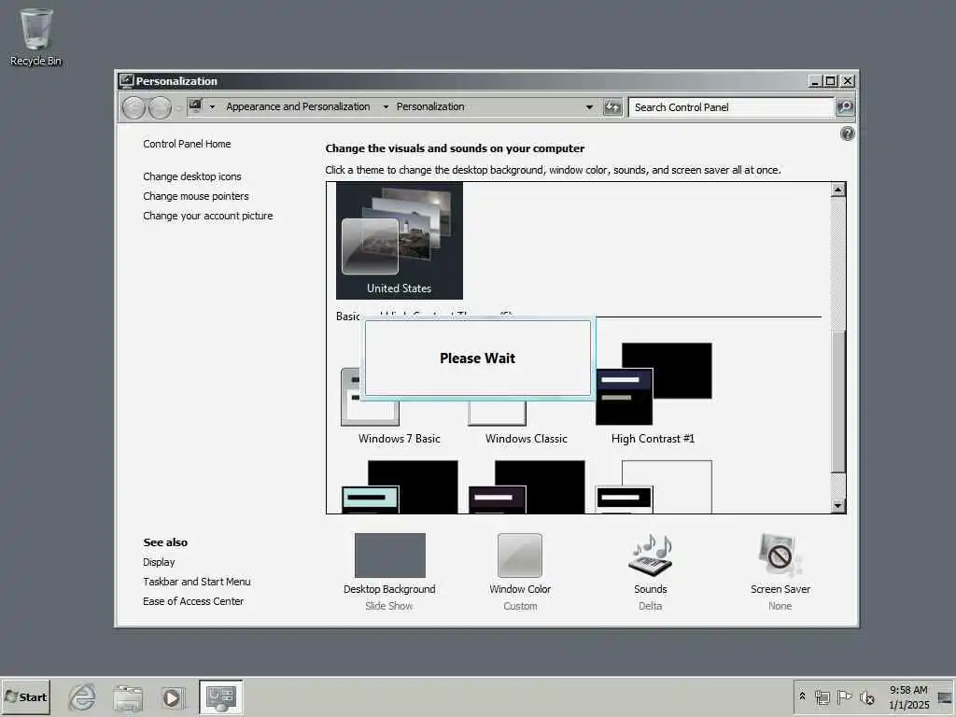Click the Refresh button beside address bar

pyautogui.click(x=612, y=107)
